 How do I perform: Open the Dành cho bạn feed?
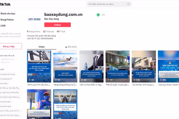(x=8, y=14)
